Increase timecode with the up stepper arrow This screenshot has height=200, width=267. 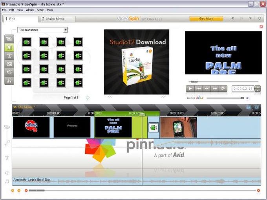pyautogui.click(x=258, y=87)
